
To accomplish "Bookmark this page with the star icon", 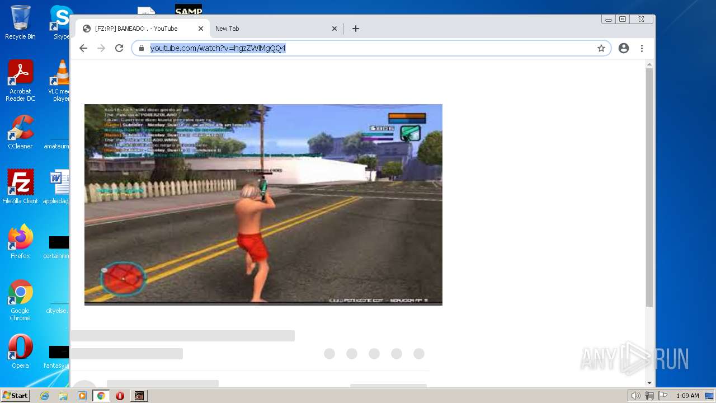I will pyautogui.click(x=601, y=48).
